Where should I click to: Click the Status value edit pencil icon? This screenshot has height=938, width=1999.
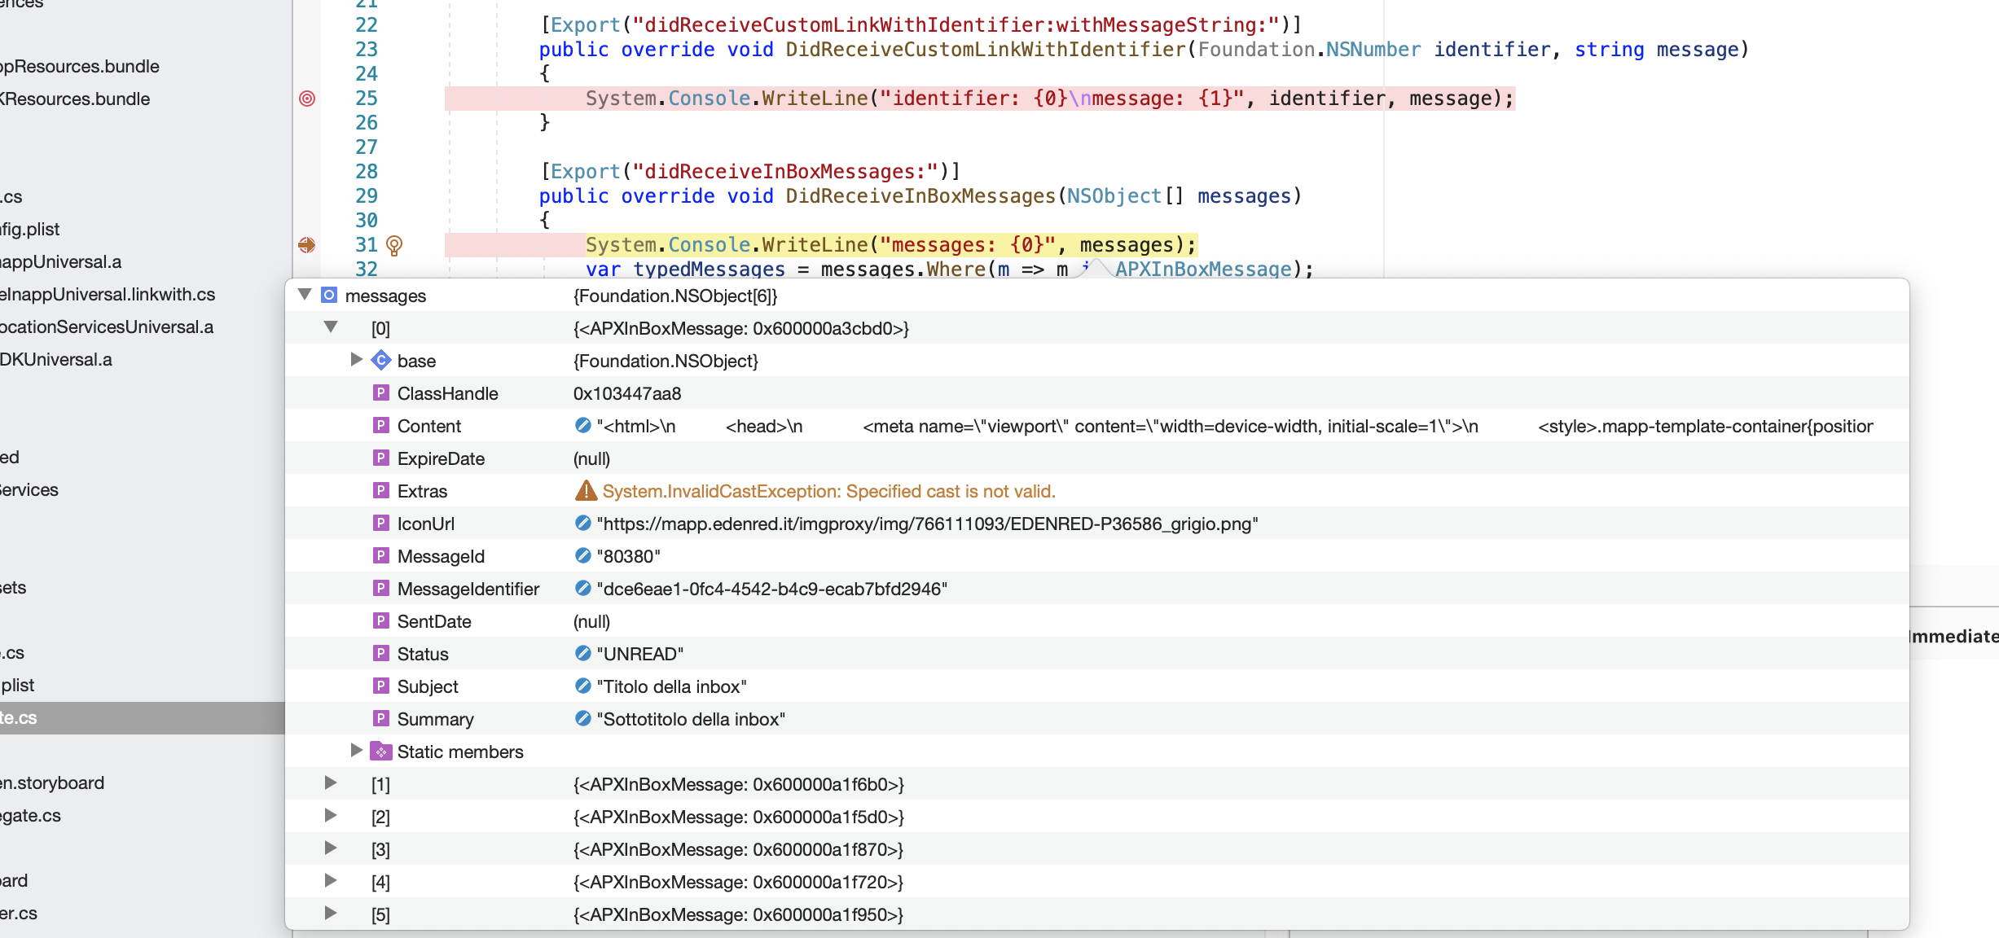click(x=582, y=653)
